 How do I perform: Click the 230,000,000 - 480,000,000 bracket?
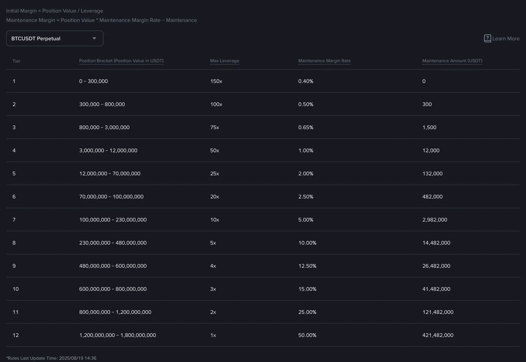pos(113,243)
